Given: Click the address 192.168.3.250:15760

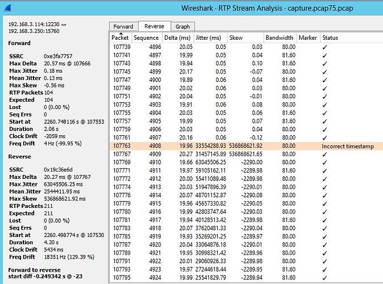Looking at the screenshot, I should click(x=34, y=31).
